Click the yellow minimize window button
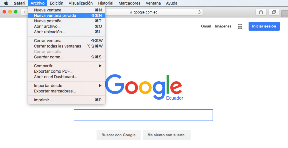The width and height of the screenshot is (288, 148). click(10, 12)
